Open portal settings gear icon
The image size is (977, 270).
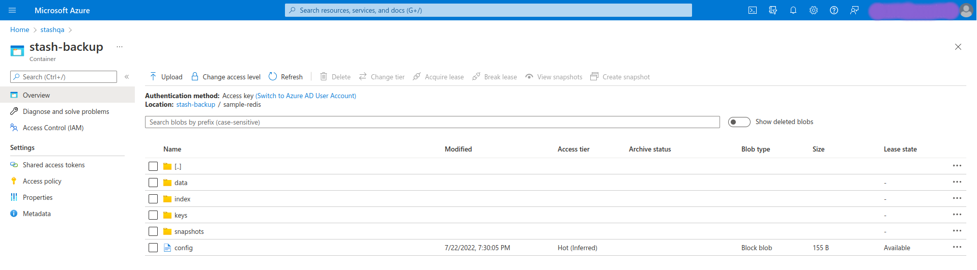coord(814,10)
